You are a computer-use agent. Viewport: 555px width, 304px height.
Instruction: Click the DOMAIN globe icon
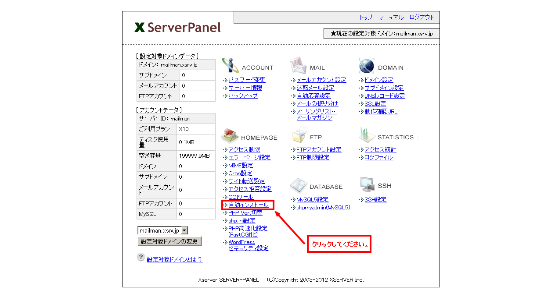click(x=367, y=66)
